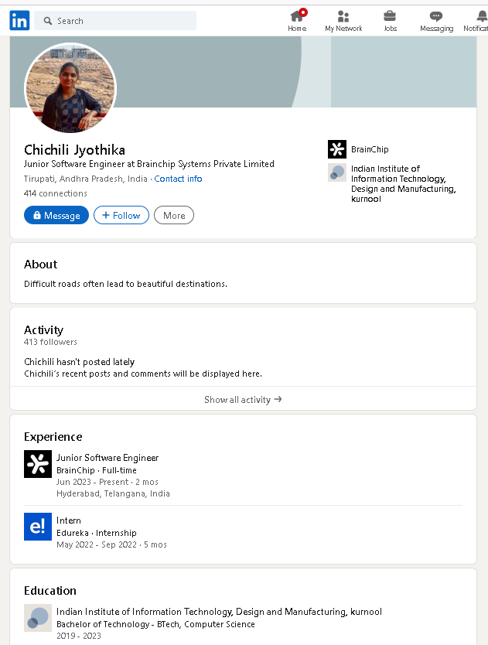Open Junior Software Engineer experience entry
The height and width of the screenshot is (645, 488).
point(107,458)
